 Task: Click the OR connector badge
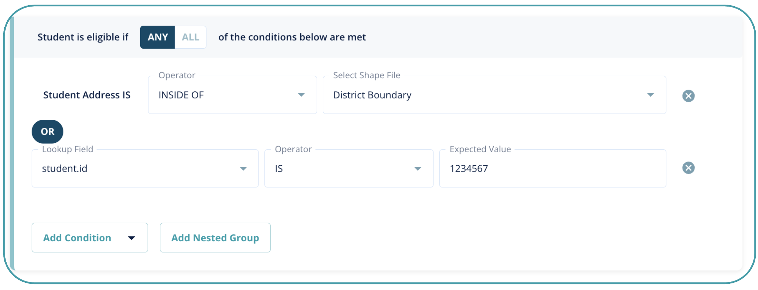(x=47, y=132)
